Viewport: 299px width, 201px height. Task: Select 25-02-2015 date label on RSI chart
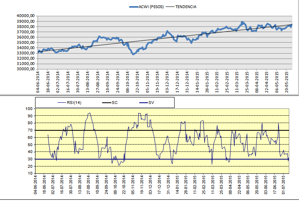[204, 185]
